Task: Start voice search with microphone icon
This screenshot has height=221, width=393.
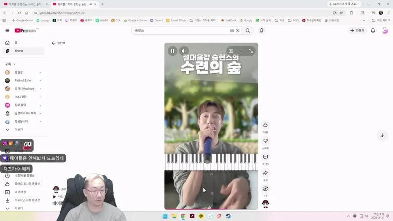Action: coord(262,30)
